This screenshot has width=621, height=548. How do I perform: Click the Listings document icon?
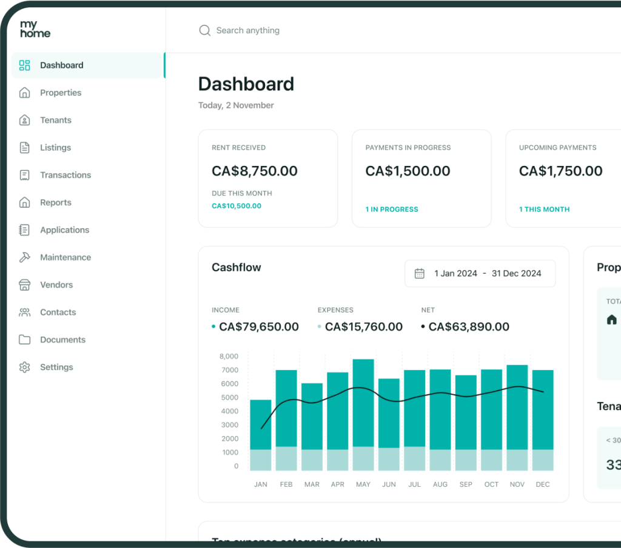(x=24, y=148)
